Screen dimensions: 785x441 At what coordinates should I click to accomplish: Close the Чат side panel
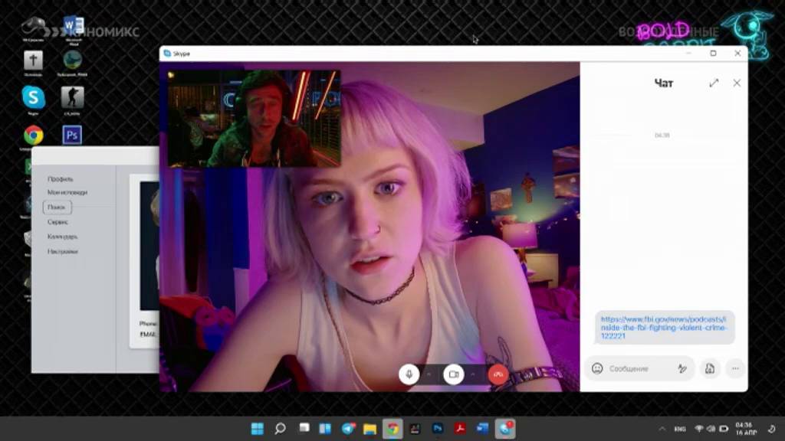tap(737, 83)
